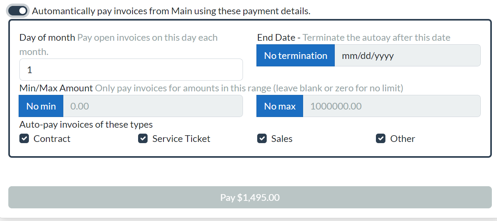The height and width of the screenshot is (221, 497).
Task: Click the Service Ticket label text
Action: 181,139
